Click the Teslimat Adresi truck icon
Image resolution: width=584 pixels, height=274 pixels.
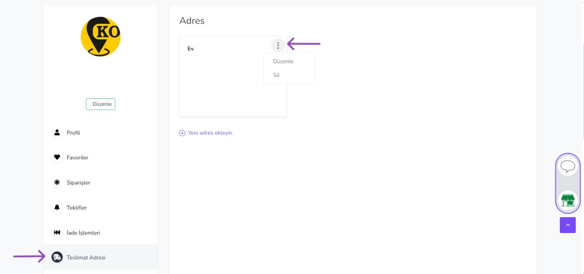57,257
